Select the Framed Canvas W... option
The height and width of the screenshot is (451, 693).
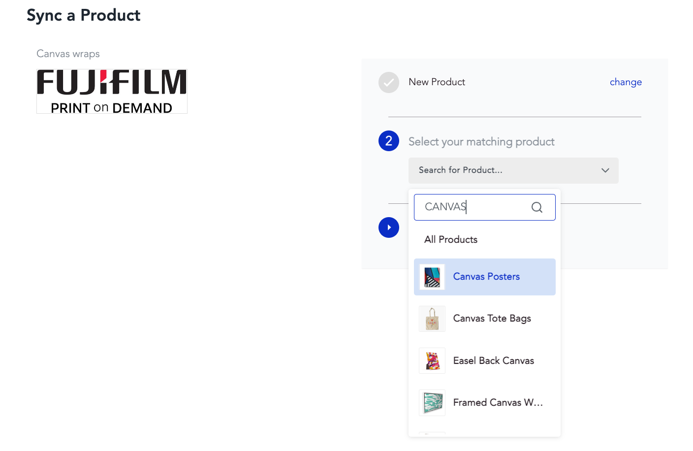pos(485,403)
